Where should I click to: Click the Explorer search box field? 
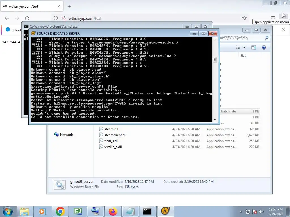point(244,38)
